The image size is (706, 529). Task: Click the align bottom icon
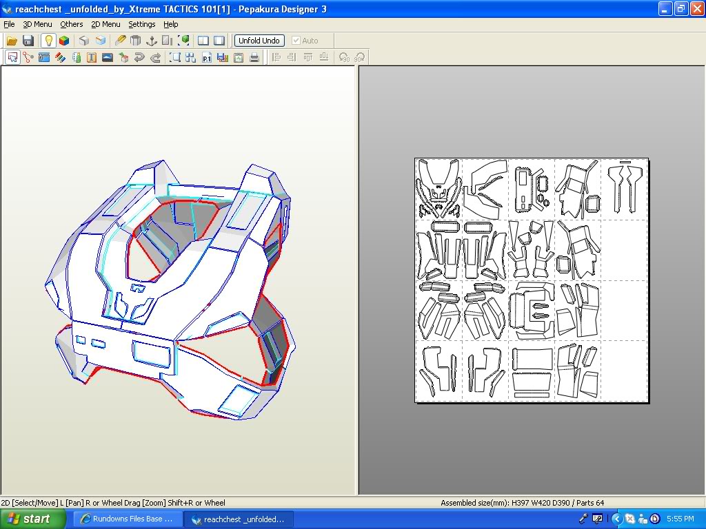pyautogui.click(x=324, y=58)
